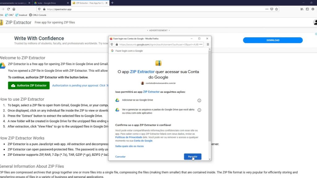Image resolution: width=317 pixels, height=178 pixels.
Task: Click the popup scrollbar up arrow
Action: 210,49
